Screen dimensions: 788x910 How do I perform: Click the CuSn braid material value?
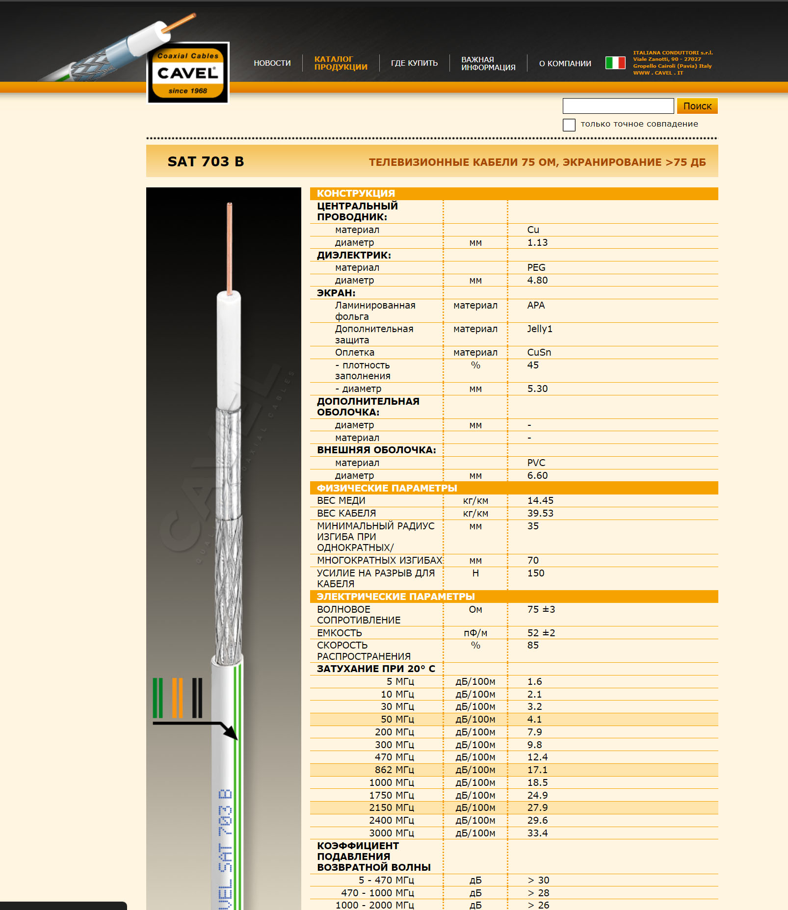pyautogui.click(x=539, y=352)
